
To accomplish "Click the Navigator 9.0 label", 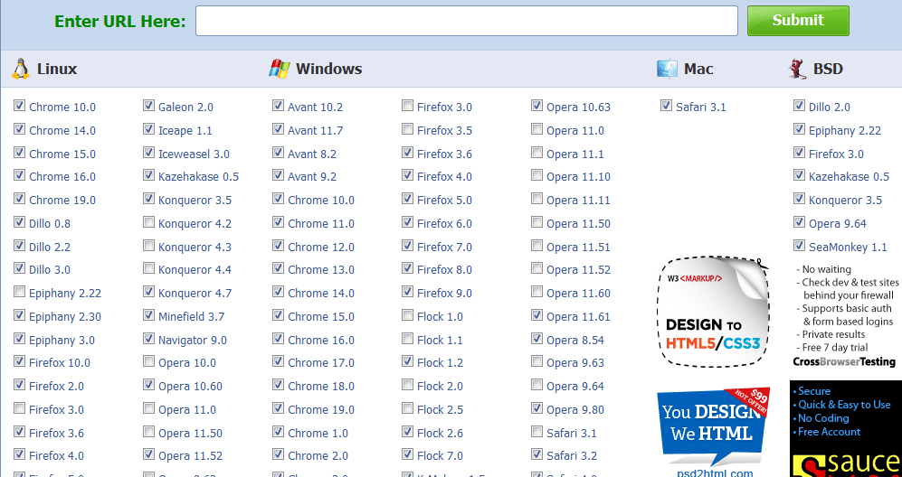I will pos(193,341).
